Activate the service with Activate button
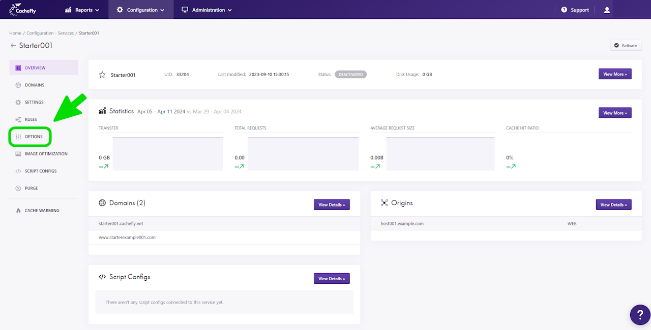 (x=626, y=46)
